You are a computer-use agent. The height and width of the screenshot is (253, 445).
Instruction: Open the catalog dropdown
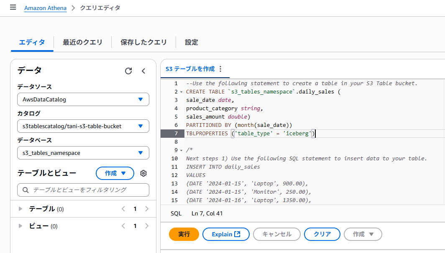[83, 126]
